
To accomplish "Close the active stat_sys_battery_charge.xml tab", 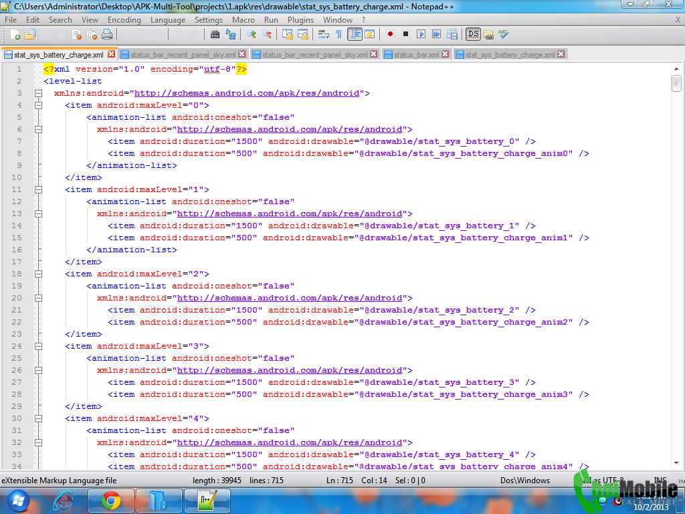I will click(112, 54).
